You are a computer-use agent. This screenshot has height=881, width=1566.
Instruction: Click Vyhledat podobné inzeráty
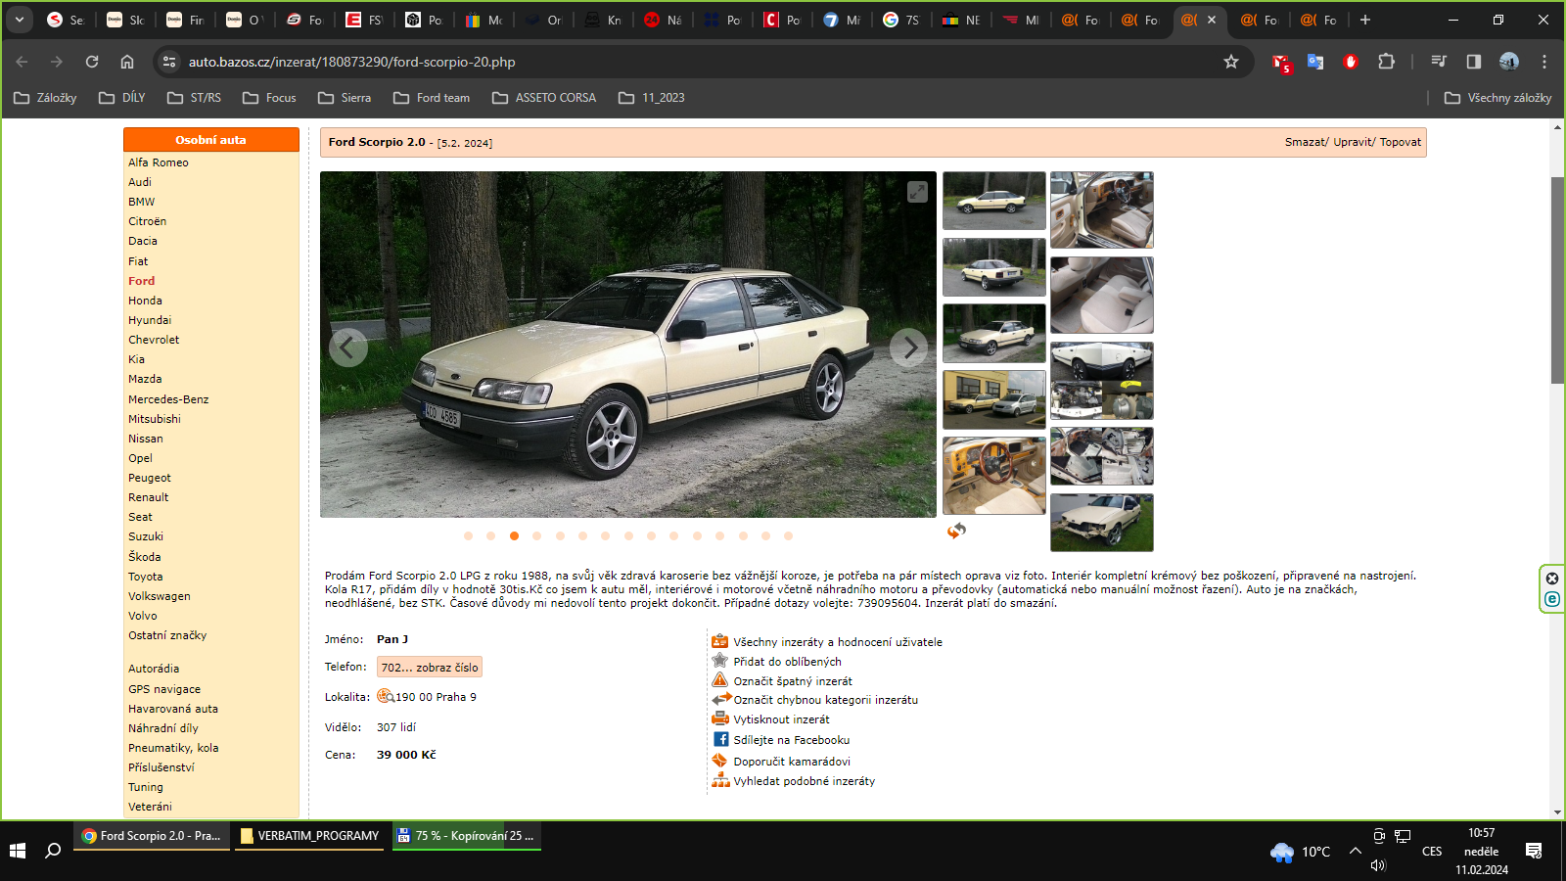(x=805, y=781)
